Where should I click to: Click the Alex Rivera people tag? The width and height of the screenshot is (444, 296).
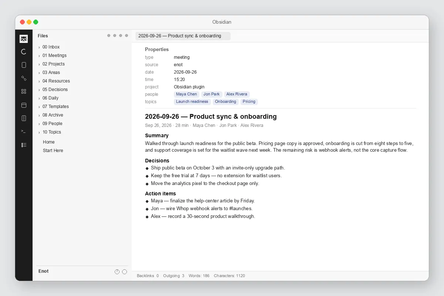click(x=237, y=94)
